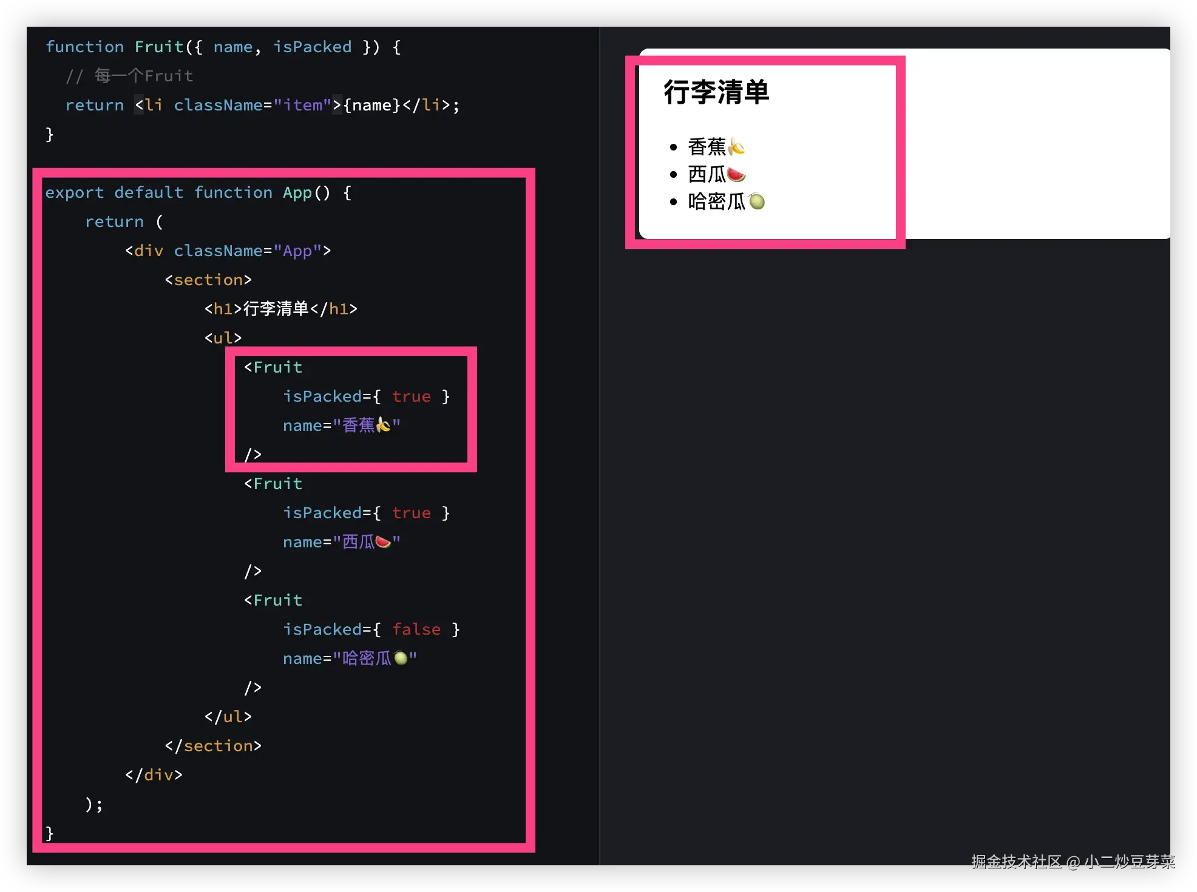Image resolution: width=1197 pixels, height=892 pixels.
Task: Select the false value of isPacked
Action: pos(416,629)
